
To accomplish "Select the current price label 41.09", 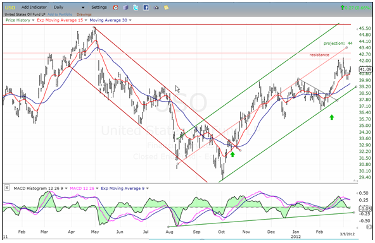I will (x=365, y=69).
